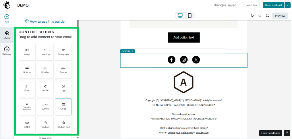292x139 pixels.
Task: Click the unsubscribe link
Action: [202, 133]
